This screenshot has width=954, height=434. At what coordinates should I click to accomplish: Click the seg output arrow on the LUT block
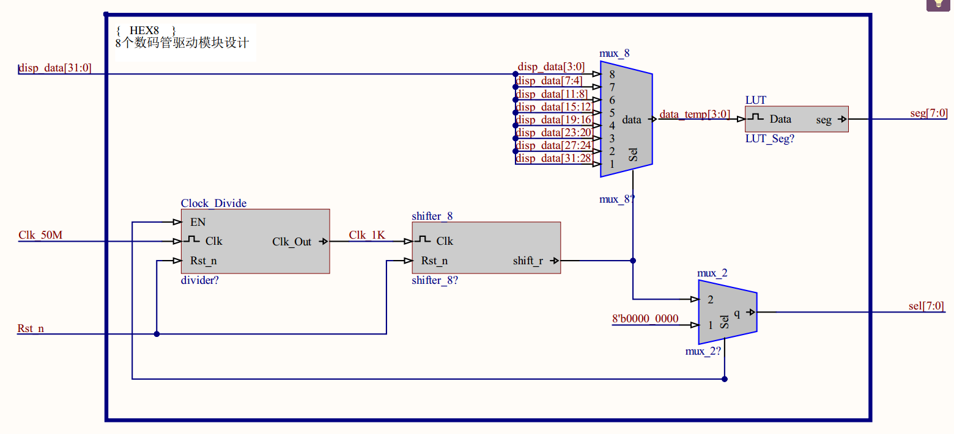[842, 119]
